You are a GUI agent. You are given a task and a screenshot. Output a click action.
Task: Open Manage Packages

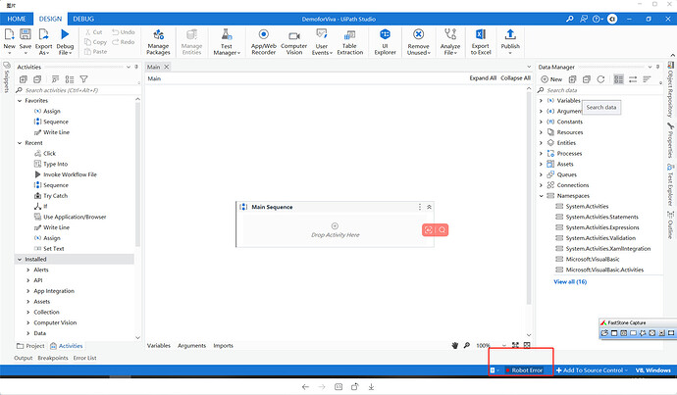158,42
